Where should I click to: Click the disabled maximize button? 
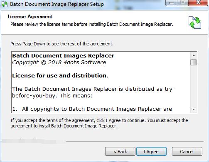click(x=183, y=3)
